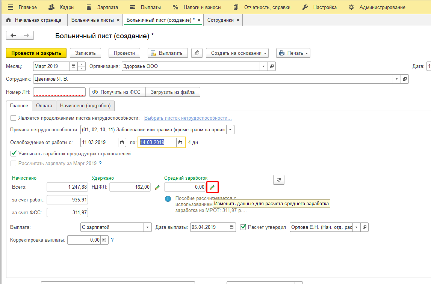Image resolution: width=431 pixels, height=284 pixels.
Task: Click pencil icon next to НДФЛ
Action: coord(157,187)
